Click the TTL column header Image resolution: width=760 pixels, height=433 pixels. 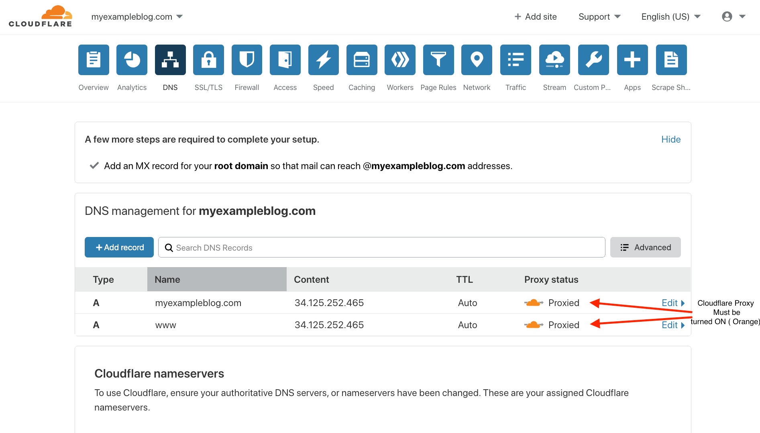pyautogui.click(x=465, y=280)
